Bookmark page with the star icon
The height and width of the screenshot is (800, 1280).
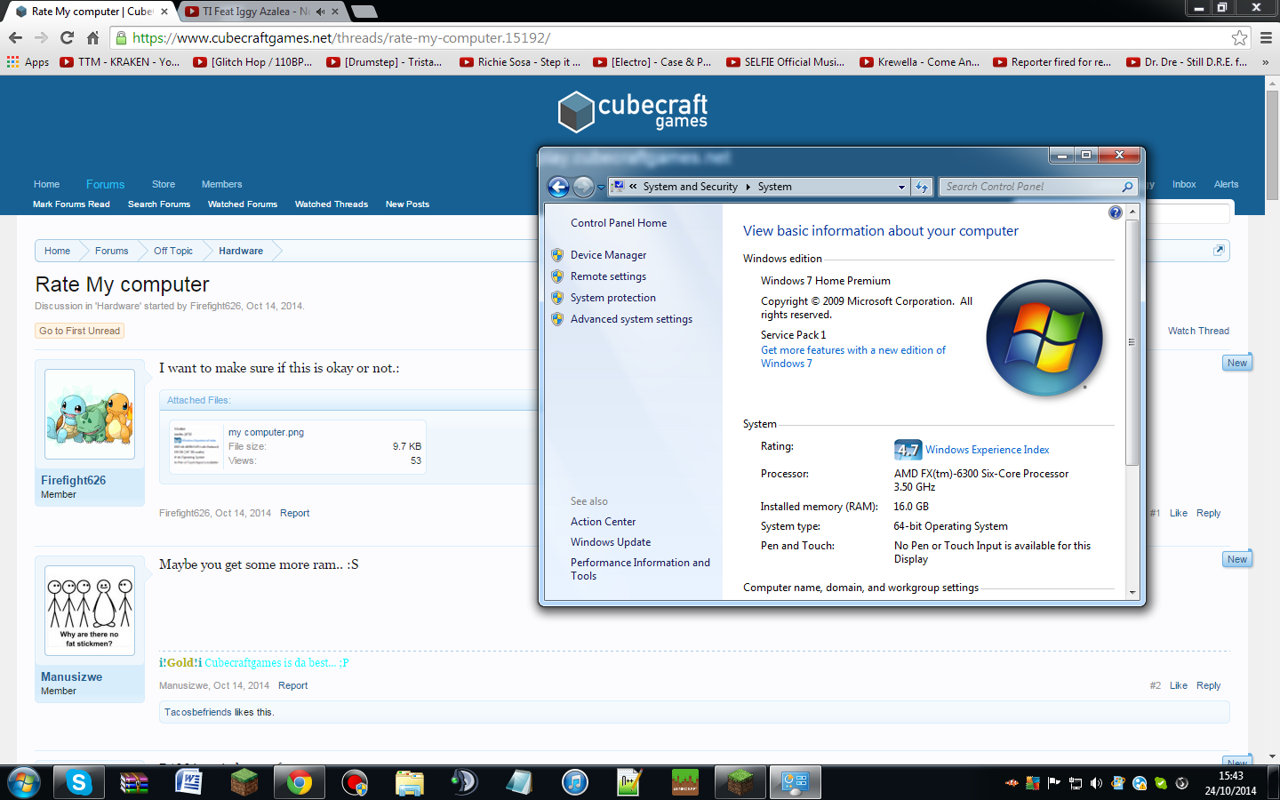point(1239,37)
